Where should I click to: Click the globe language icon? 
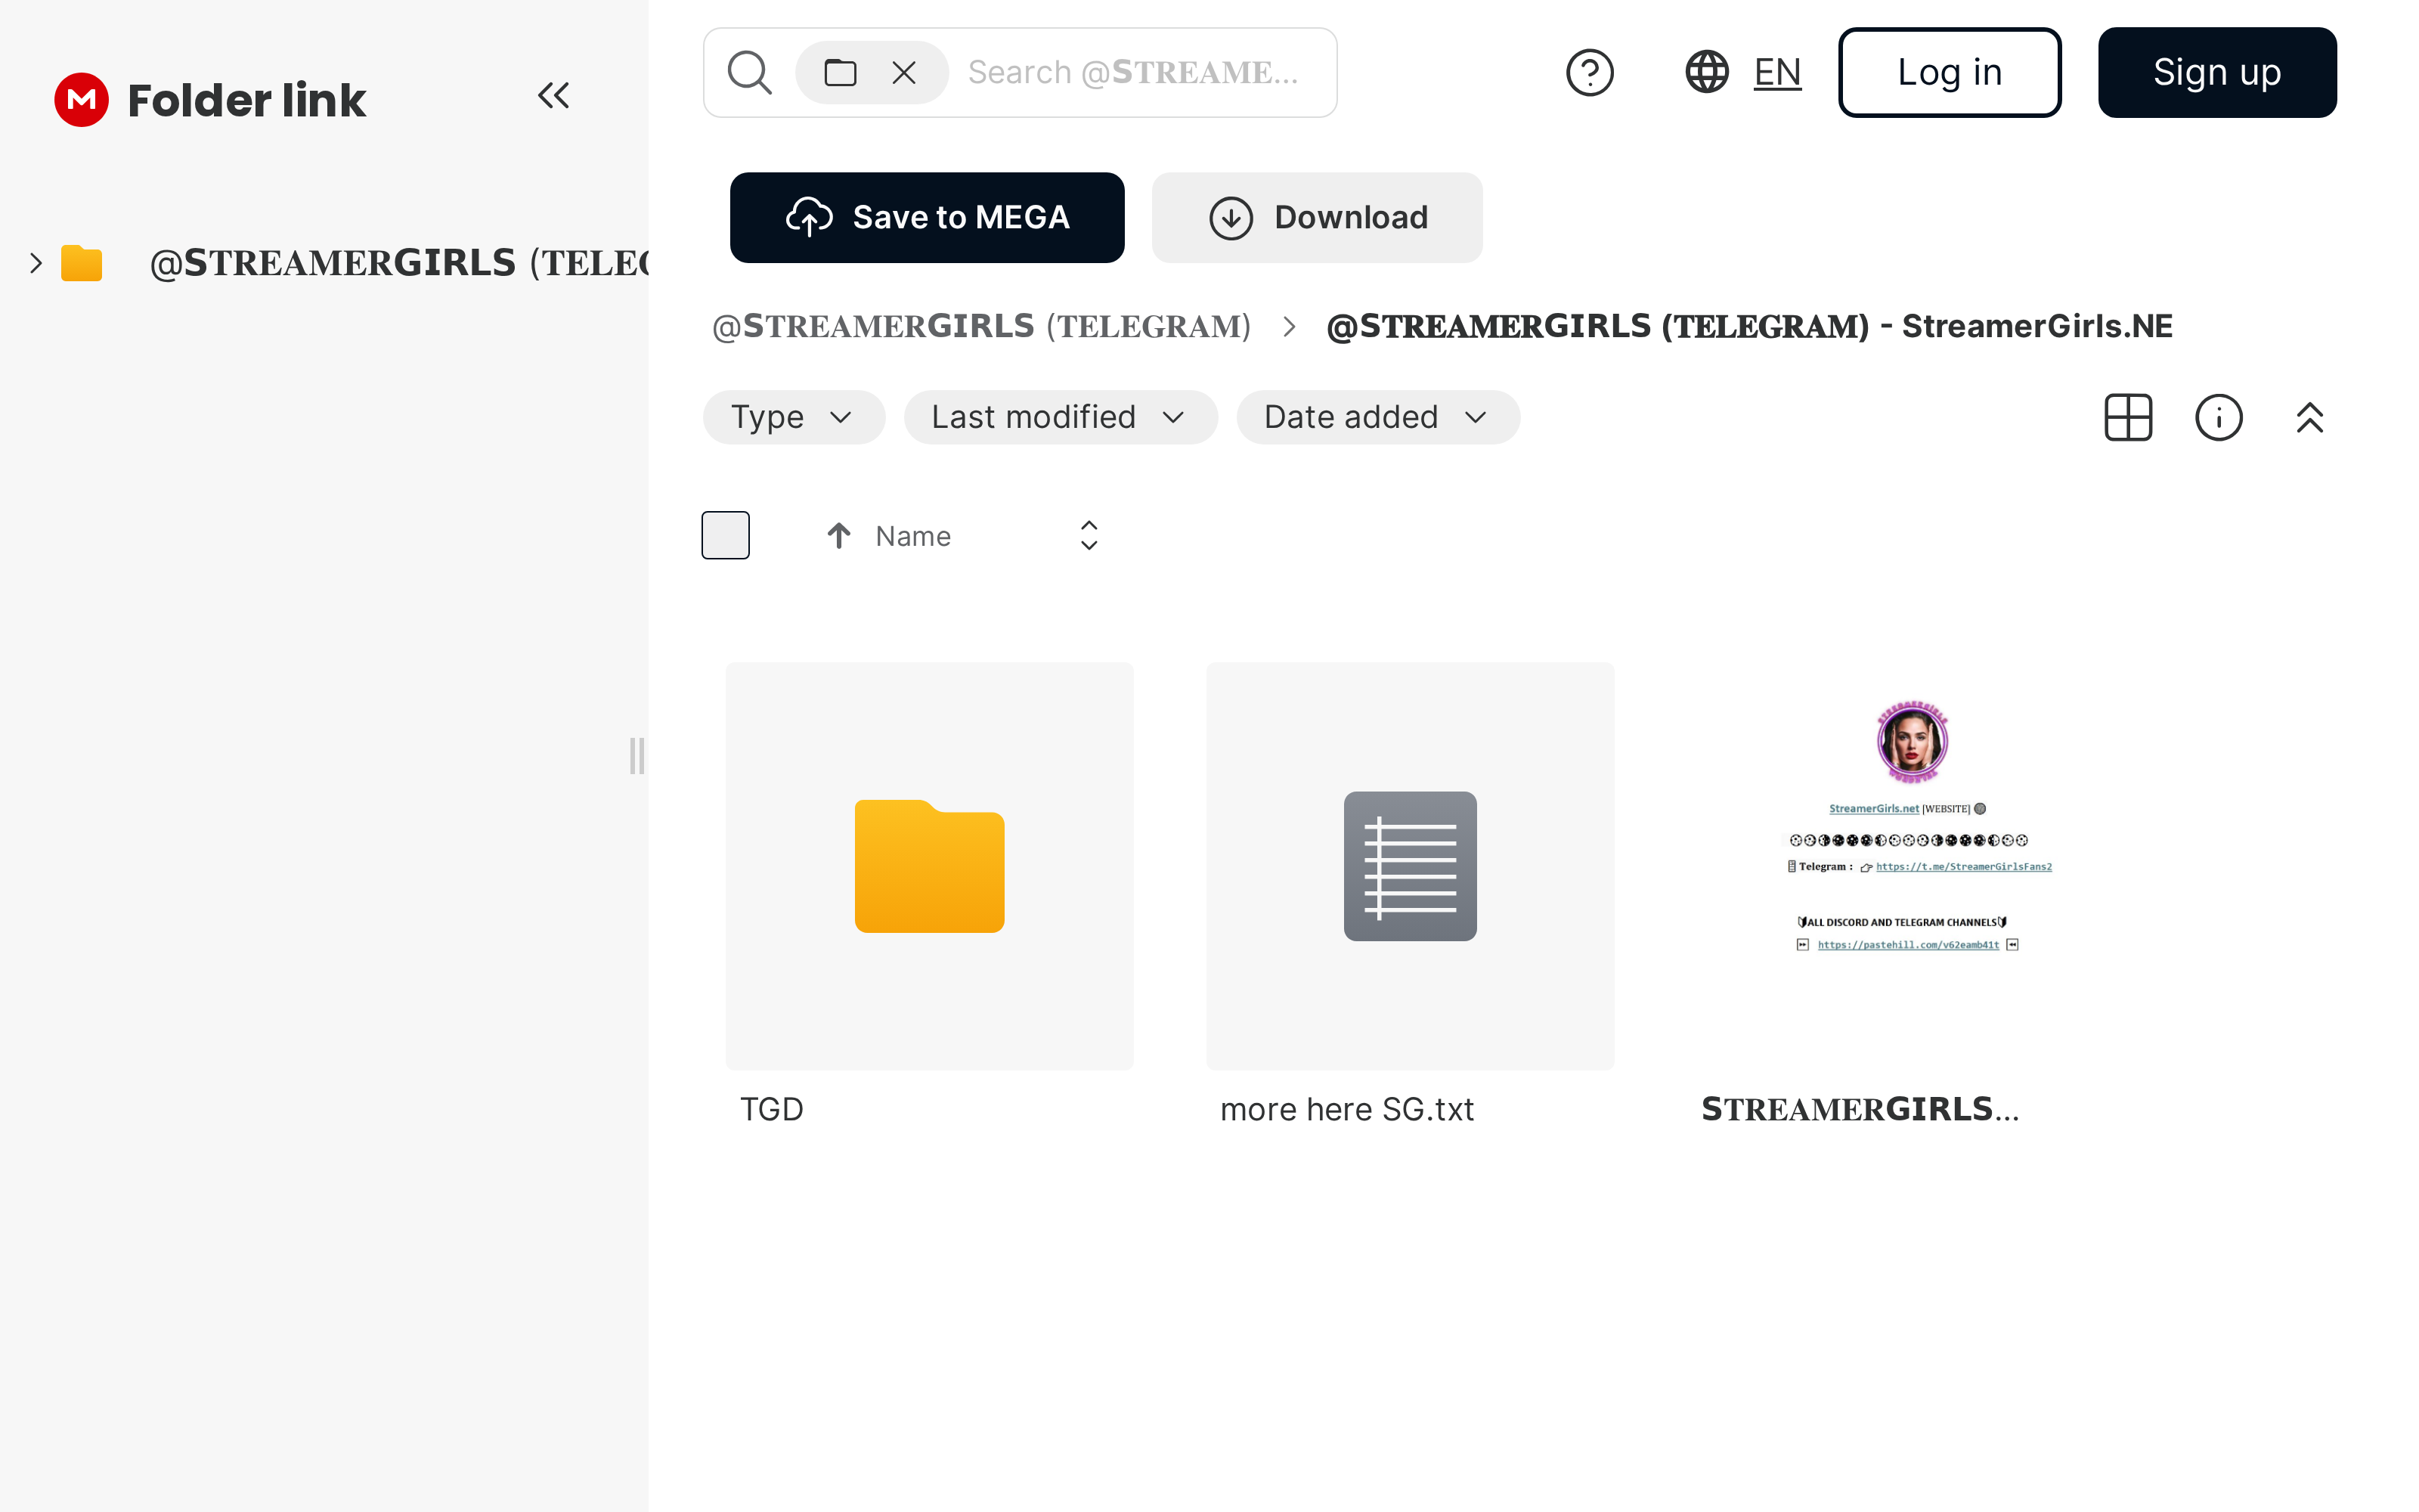coord(1706,72)
